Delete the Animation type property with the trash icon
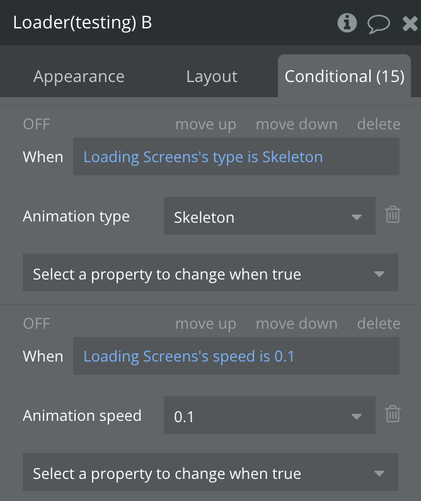Image resolution: width=421 pixels, height=501 pixels. pos(393,215)
